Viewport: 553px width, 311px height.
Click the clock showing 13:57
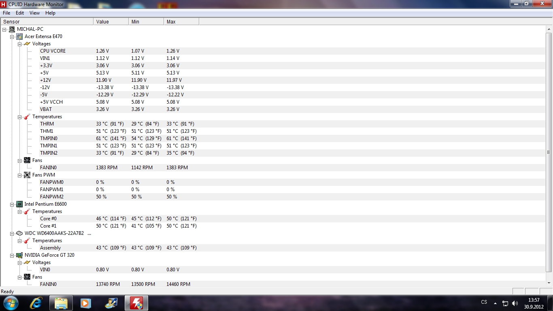click(x=534, y=300)
